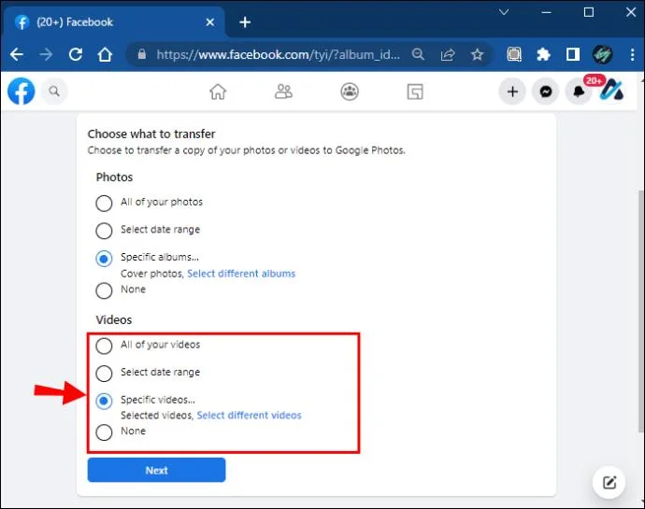Open the screenshot capture extension
This screenshot has height=509, width=645.
[x=514, y=54]
